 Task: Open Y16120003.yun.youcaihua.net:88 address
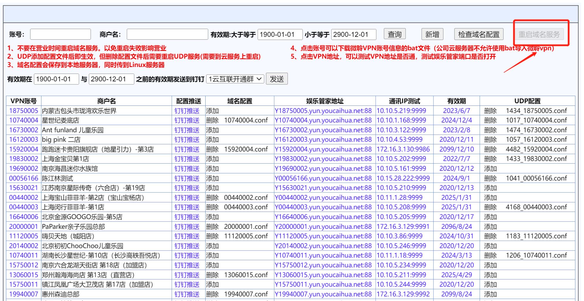coord(323,140)
